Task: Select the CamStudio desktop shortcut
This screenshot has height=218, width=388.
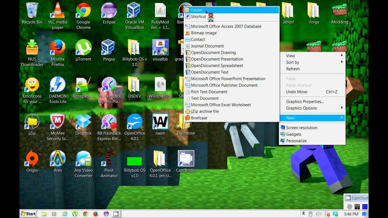Action: click(186, 162)
